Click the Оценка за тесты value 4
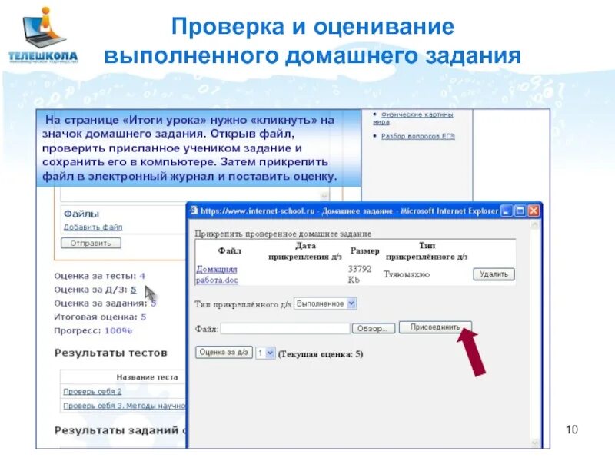This screenshot has height=461, width=615. 142,276
